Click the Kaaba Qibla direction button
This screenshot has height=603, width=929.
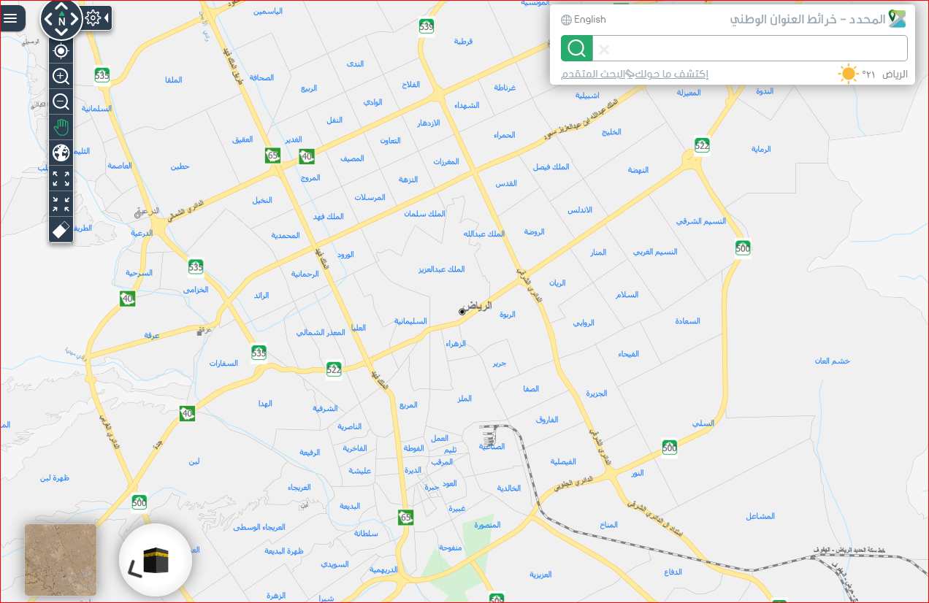pos(156,560)
